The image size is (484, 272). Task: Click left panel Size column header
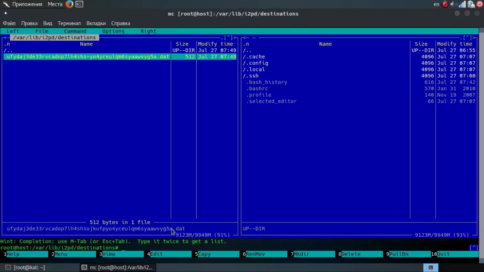182,44
